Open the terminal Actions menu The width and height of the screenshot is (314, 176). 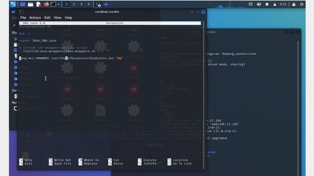(x=35, y=18)
